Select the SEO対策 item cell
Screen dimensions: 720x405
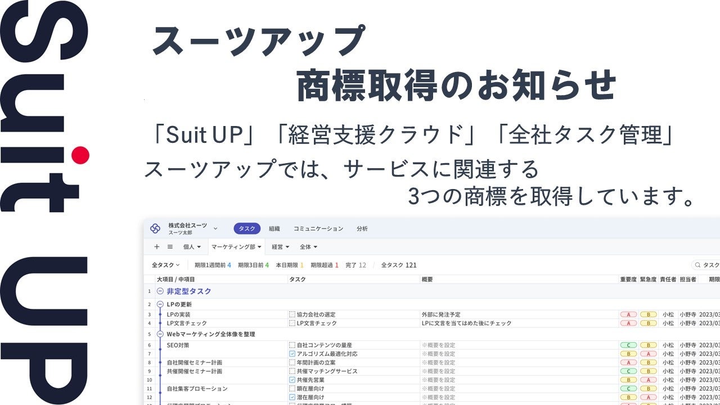click(x=179, y=345)
